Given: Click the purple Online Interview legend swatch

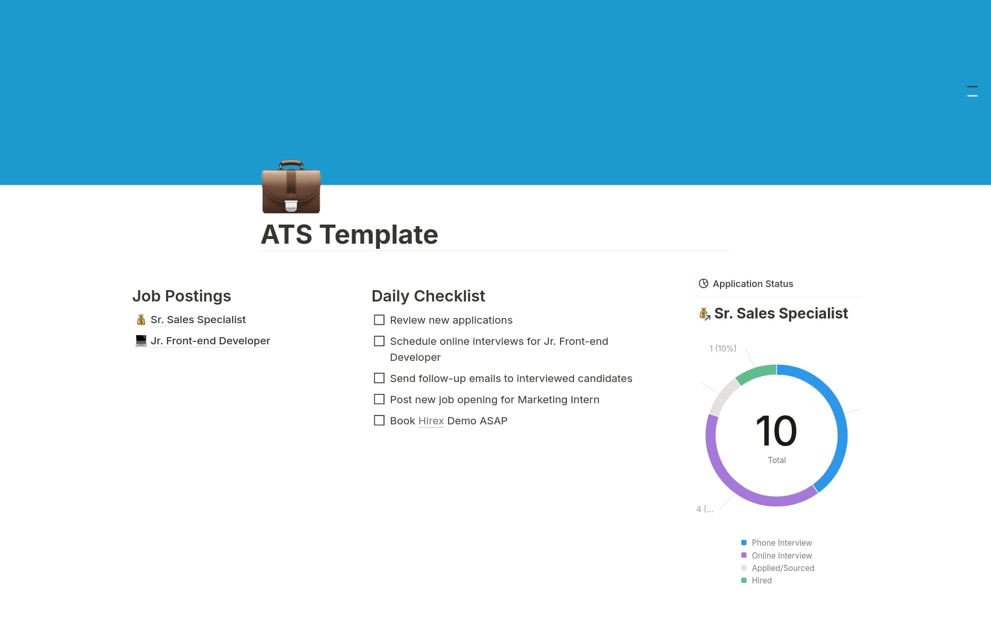Looking at the screenshot, I should point(744,555).
